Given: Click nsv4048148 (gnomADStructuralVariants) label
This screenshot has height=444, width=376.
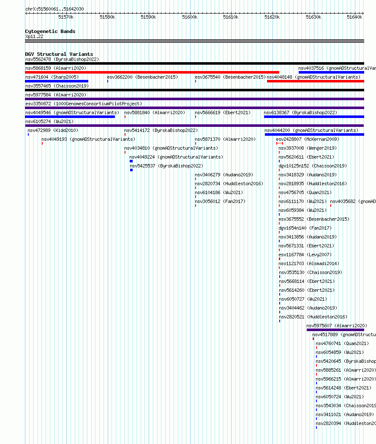Looking at the screenshot, I should click(x=313, y=77).
